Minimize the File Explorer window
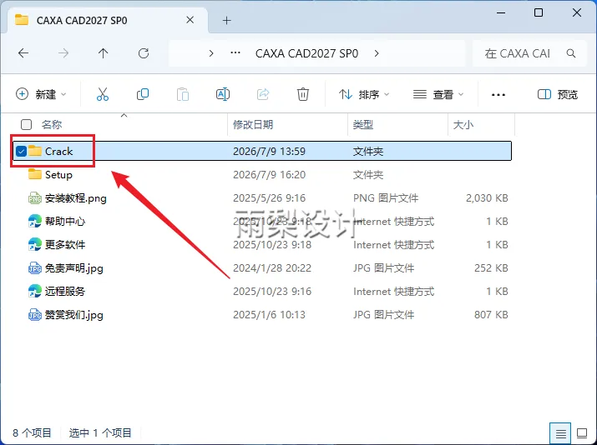597x445 pixels. [501, 12]
